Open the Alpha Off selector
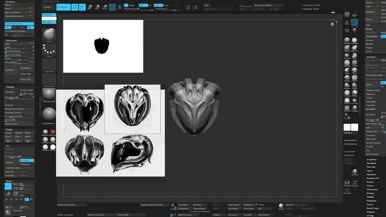The width and height of the screenshot is (386, 217). click(x=49, y=66)
